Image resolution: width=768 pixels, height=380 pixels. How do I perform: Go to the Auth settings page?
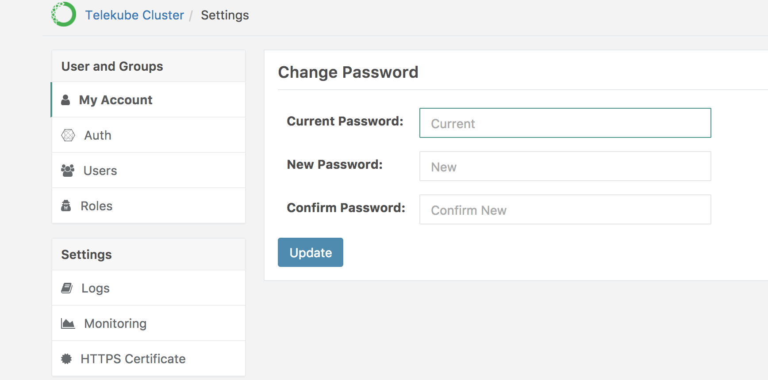pyautogui.click(x=98, y=135)
